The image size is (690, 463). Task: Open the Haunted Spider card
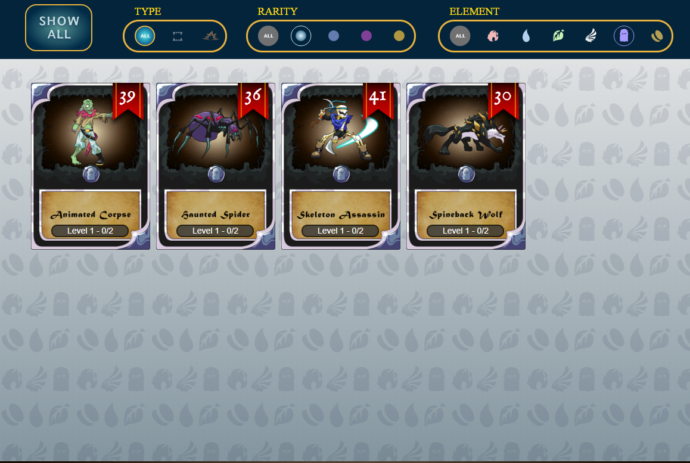tap(216, 166)
